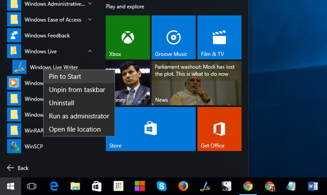The image size is (327, 195).
Task: Select Pin to Start in context menu
Action: (79, 77)
